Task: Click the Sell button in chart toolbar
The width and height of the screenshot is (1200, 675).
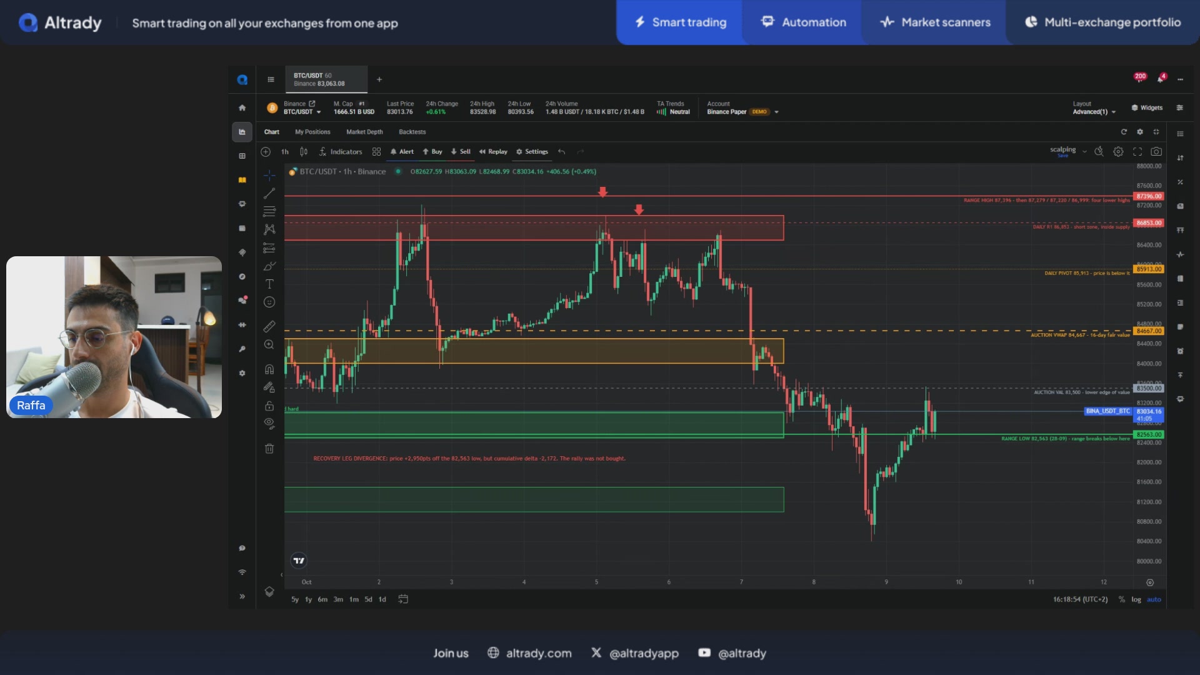Action: coord(461,151)
